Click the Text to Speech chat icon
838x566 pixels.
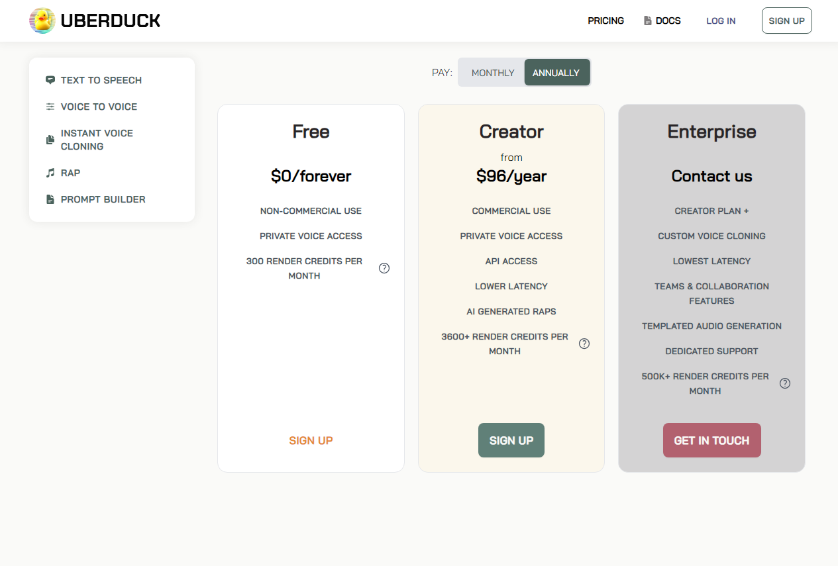coord(50,80)
